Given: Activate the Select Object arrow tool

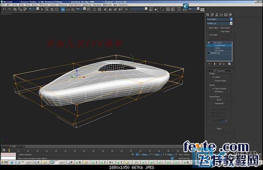Looking at the screenshot, I should (x=42, y=9).
